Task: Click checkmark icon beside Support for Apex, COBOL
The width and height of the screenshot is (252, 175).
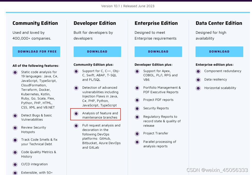Action: click(137, 71)
